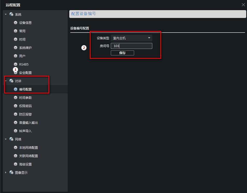
Task: Open the 设备类型 dropdown
Action: tap(131, 38)
